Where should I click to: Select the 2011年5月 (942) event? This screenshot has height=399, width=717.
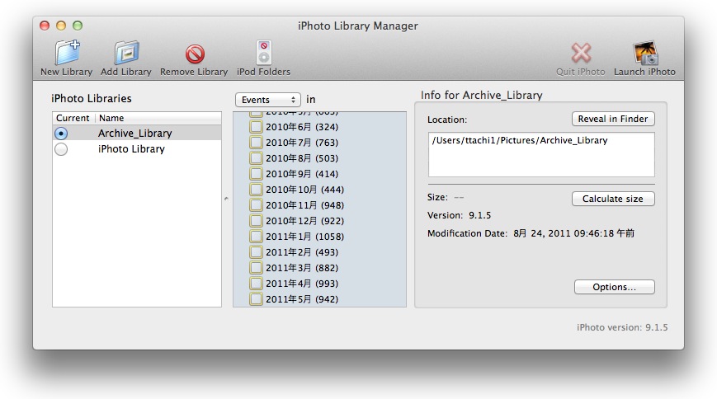pos(301,299)
